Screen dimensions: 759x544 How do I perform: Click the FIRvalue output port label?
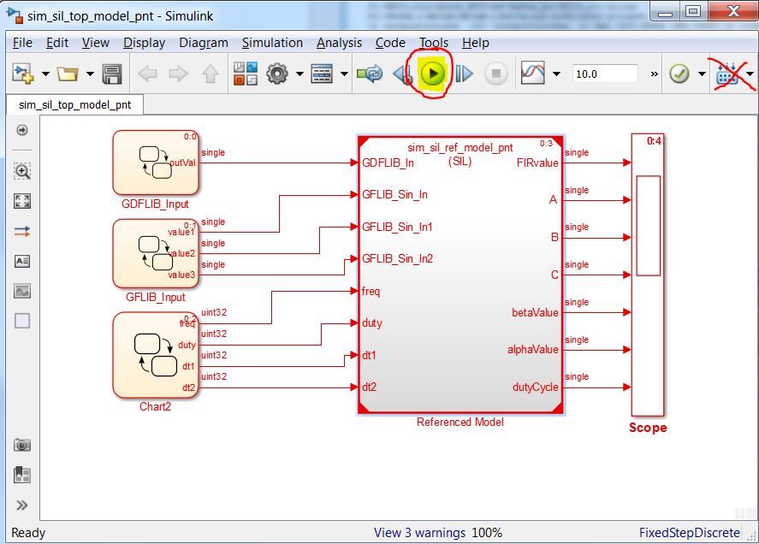click(537, 163)
